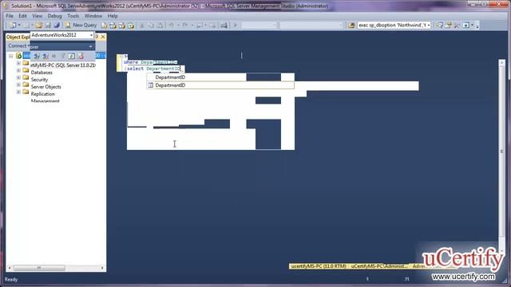This screenshot has width=511, height=287.
Task: Click the Object Explorer horizontal scrollbar thumb
Action: tap(39, 268)
